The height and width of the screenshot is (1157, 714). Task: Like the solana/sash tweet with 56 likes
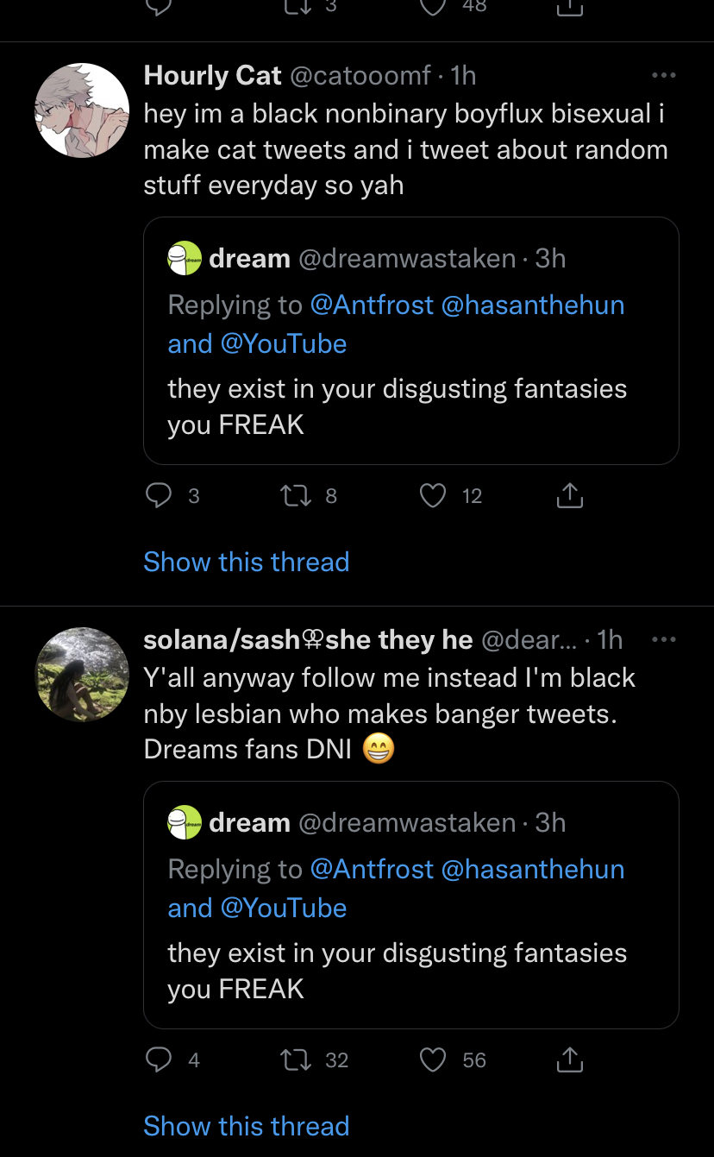[433, 1060]
